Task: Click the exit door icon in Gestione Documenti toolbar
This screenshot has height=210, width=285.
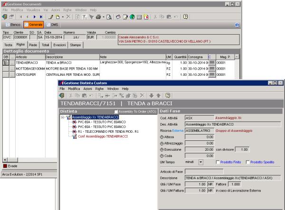Action: click(x=5, y=17)
